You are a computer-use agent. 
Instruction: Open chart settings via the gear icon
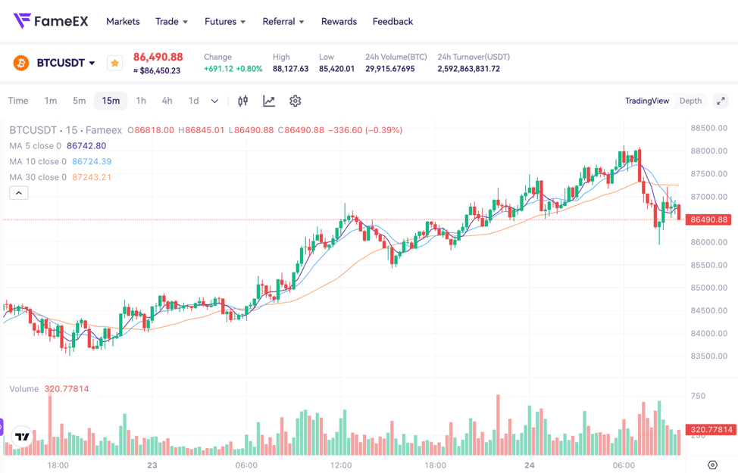pos(296,101)
